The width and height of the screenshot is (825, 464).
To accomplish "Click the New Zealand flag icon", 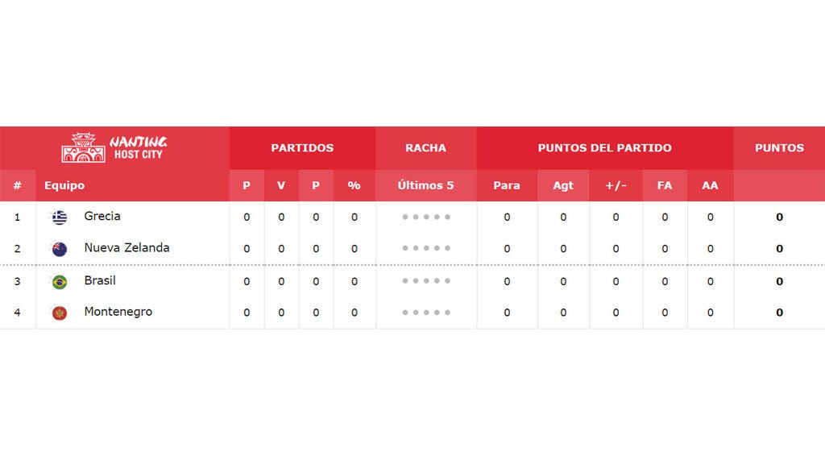I will [60, 249].
